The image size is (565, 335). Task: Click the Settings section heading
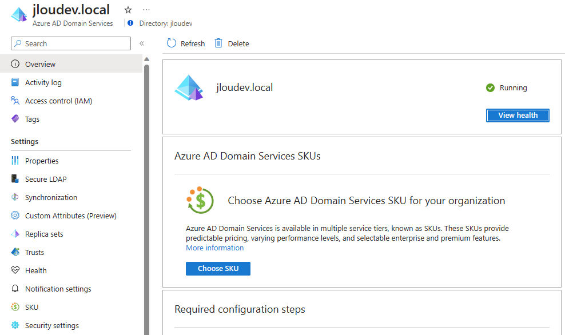point(25,142)
